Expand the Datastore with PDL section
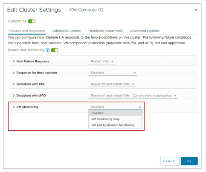This screenshot has height=172, width=206. (x=14, y=84)
